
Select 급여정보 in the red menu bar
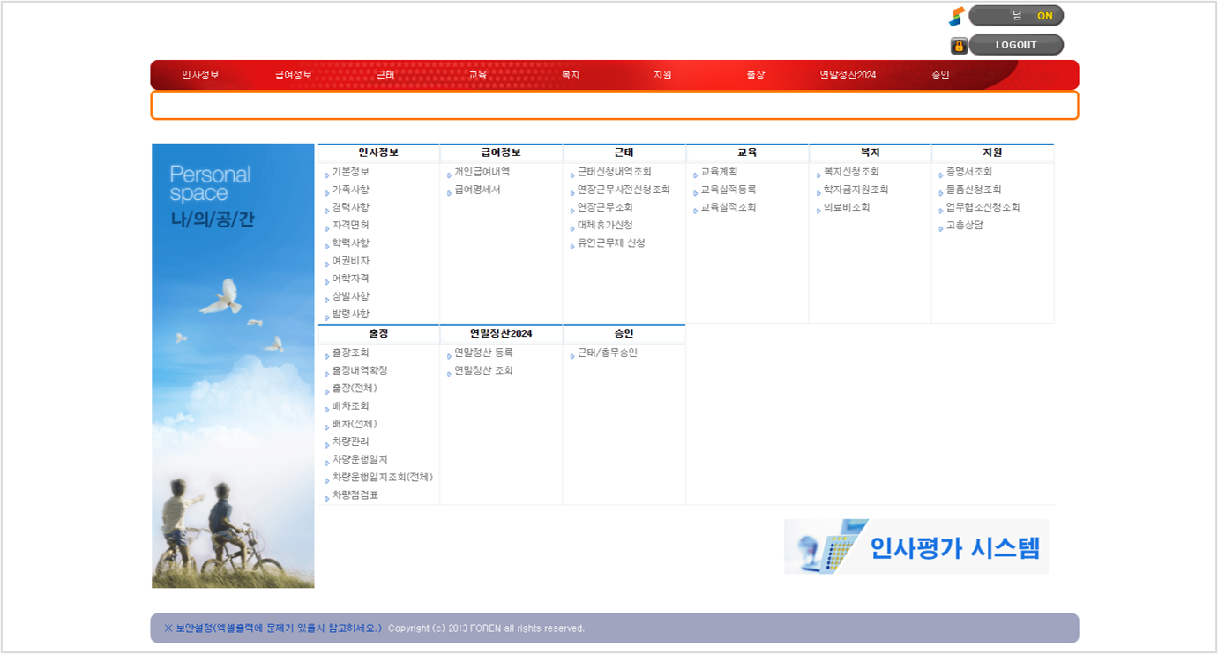(x=293, y=75)
